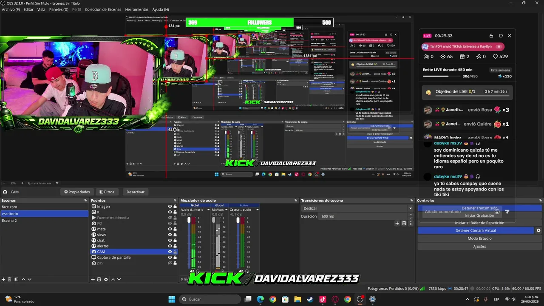Open Herramientas menu
544x306 pixels.
137,9
